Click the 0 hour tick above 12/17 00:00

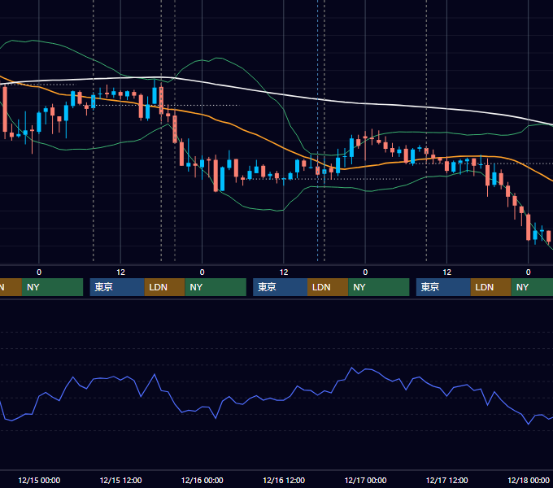[365, 272]
